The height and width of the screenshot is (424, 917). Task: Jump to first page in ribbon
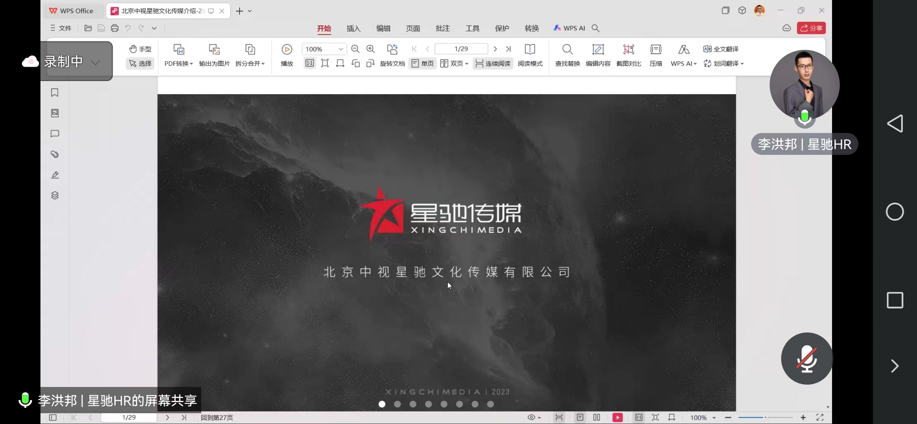[x=414, y=49]
